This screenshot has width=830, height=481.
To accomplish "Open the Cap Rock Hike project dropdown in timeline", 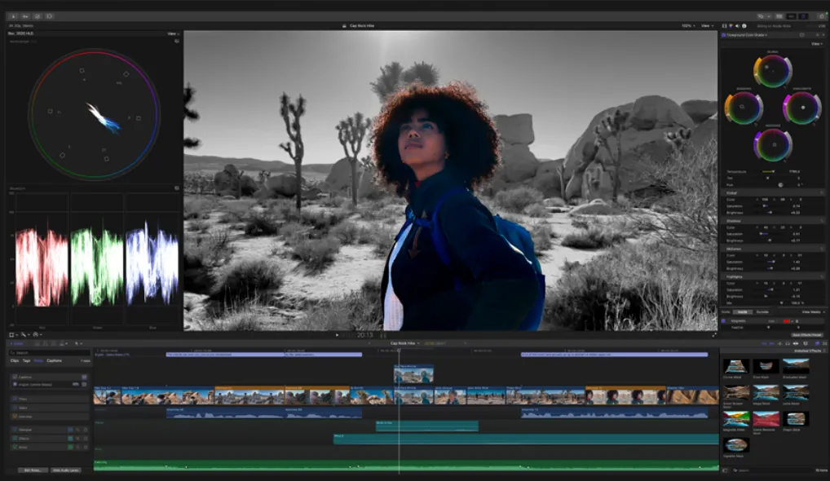I will click(405, 343).
